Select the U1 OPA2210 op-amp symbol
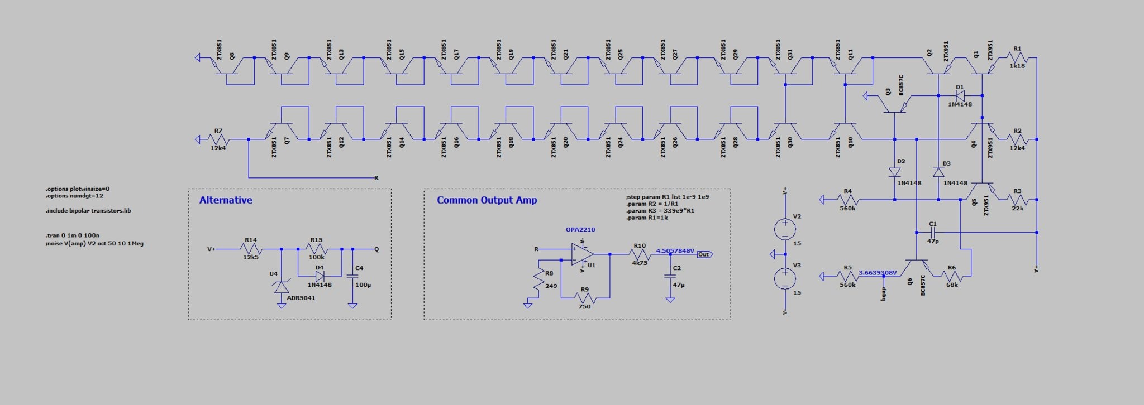The image size is (1144, 405). 582,254
